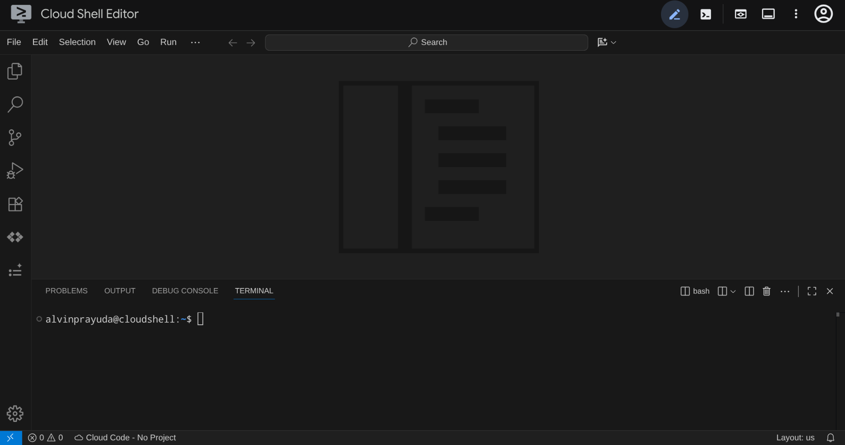This screenshot has width=845, height=445.
Task: Toggle Web Preview visibility
Action: [x=740, y=14]
